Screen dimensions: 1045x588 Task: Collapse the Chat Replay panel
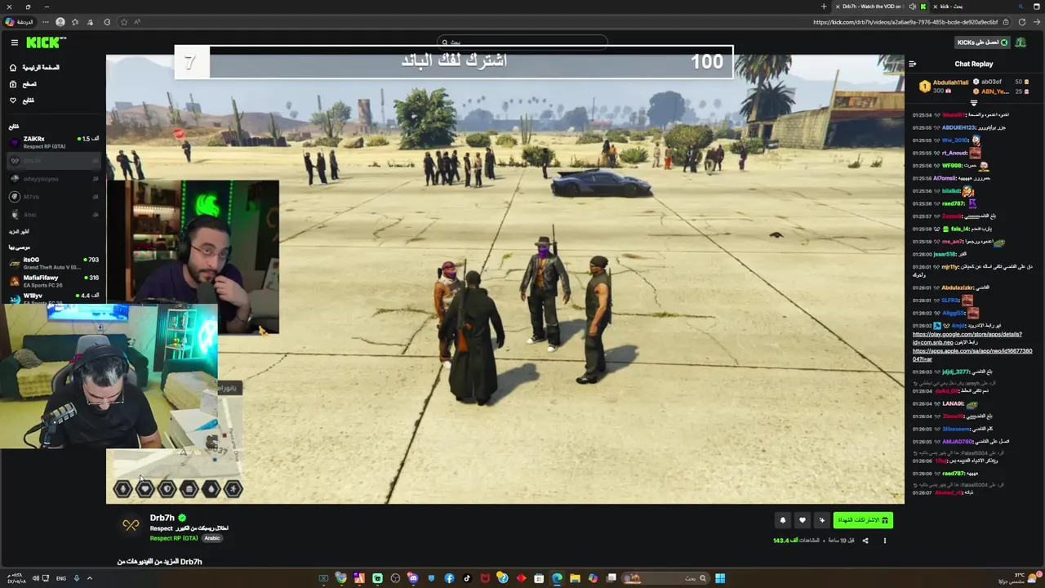point(913,64)
